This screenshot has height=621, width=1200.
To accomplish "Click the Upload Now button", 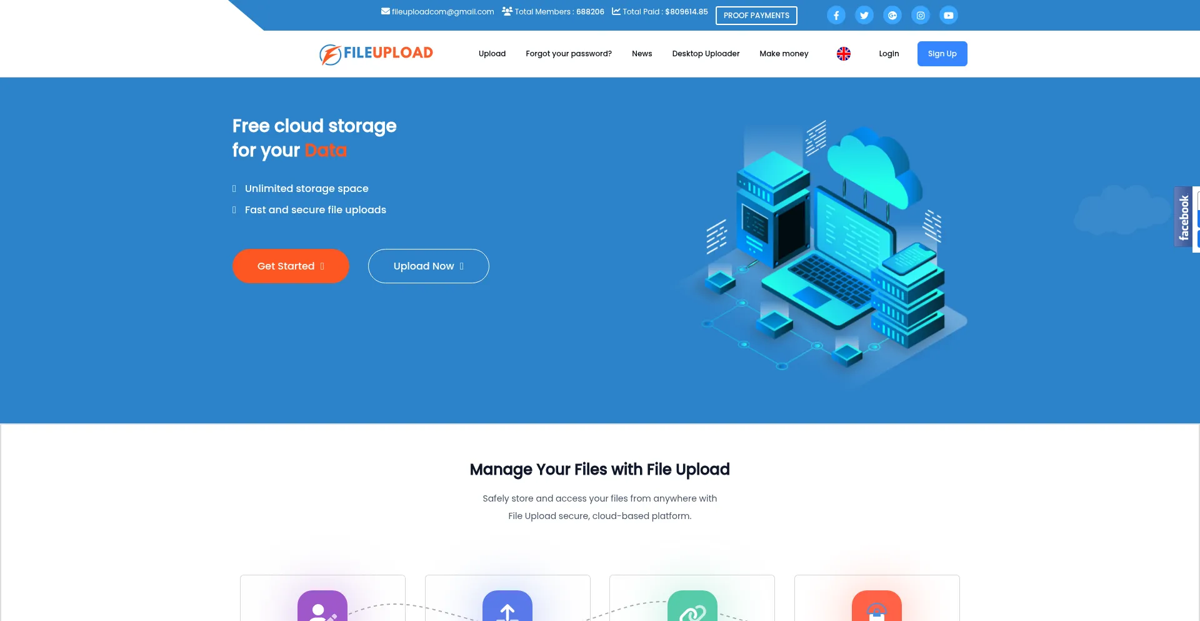I will [428, 266].
